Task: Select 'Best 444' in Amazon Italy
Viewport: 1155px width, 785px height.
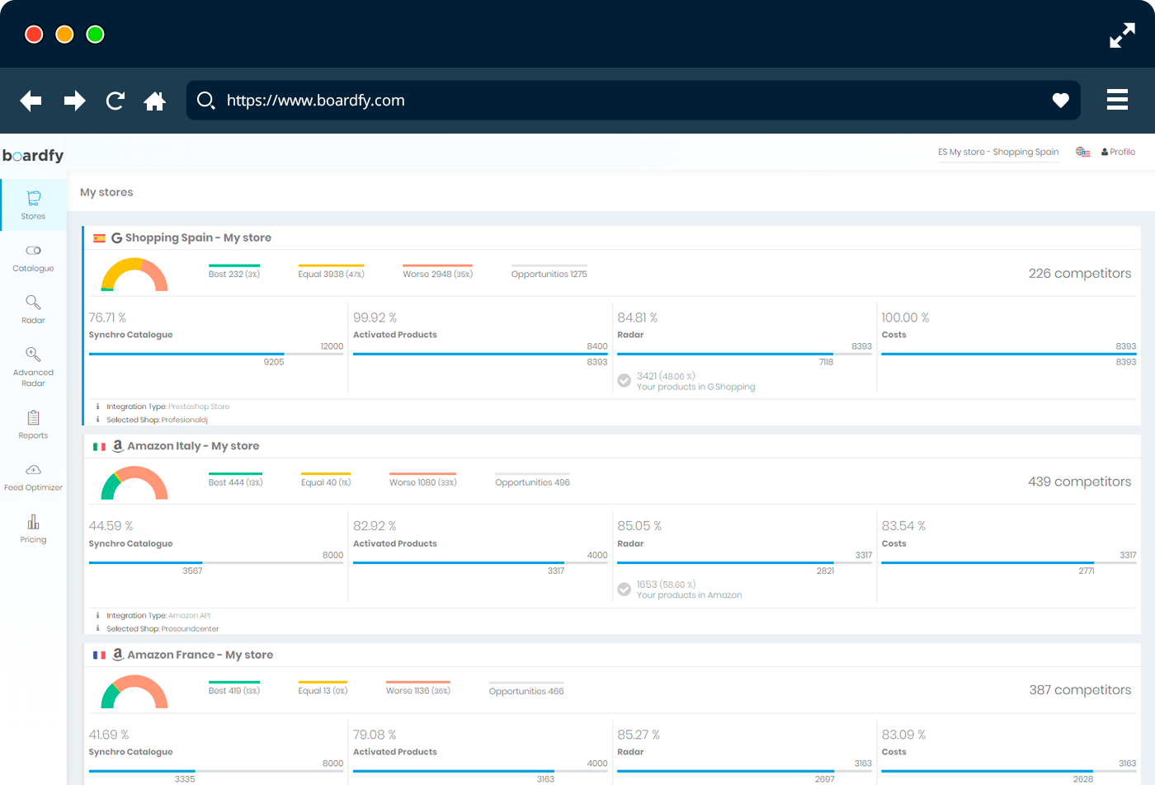Action: (x=236, y=480)
